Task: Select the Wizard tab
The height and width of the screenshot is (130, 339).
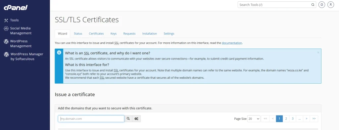Action: [63, 34]
